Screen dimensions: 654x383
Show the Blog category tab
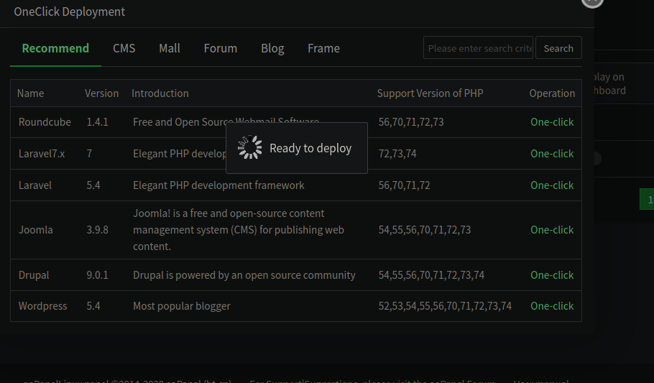point(272,48)
